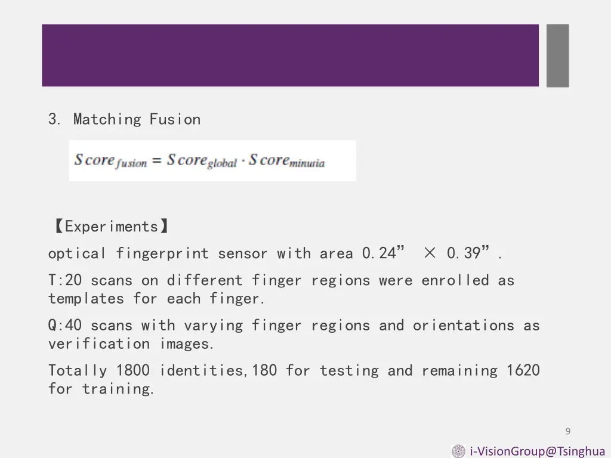Viewport: 611px width, 458px height.
Task: Click the Tsinghua university logo emblem
Action: tap(458, 451)
